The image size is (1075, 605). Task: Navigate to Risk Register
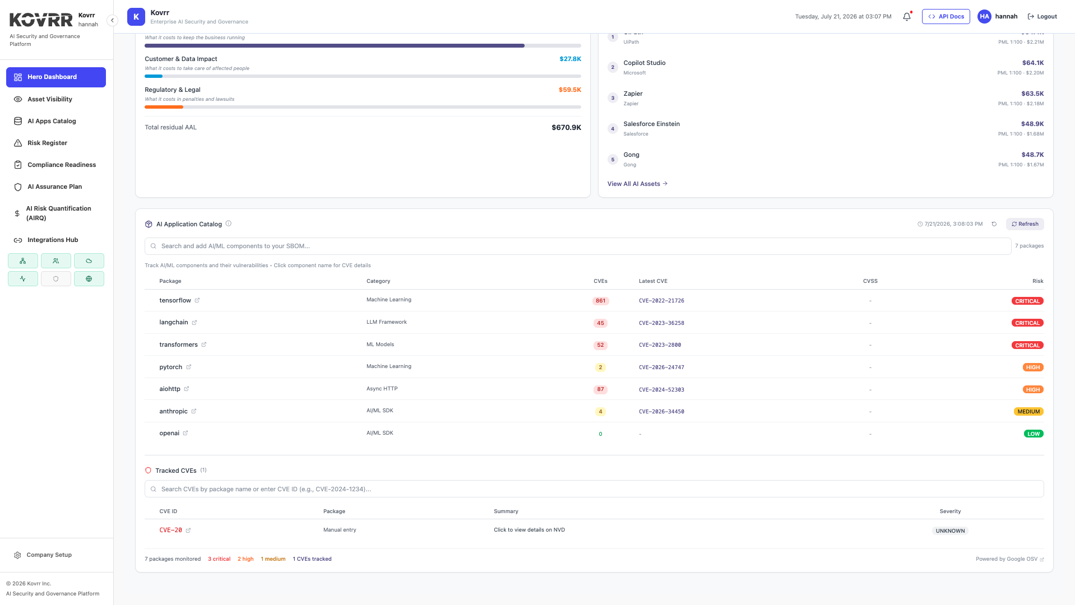coord(56,143)
